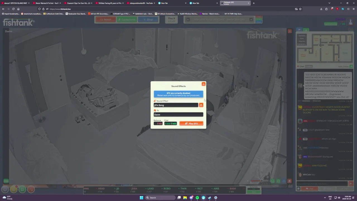The image size is (357, 201).
Task: Click the browser home button
Action: coord(18,9)
